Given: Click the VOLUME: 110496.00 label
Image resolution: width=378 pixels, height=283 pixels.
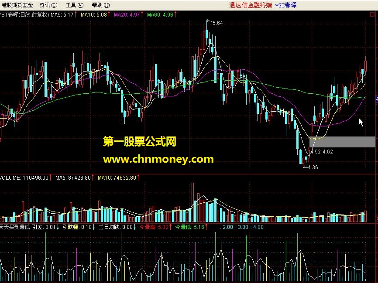Looking at the screenshot, I should pos(26,178).
